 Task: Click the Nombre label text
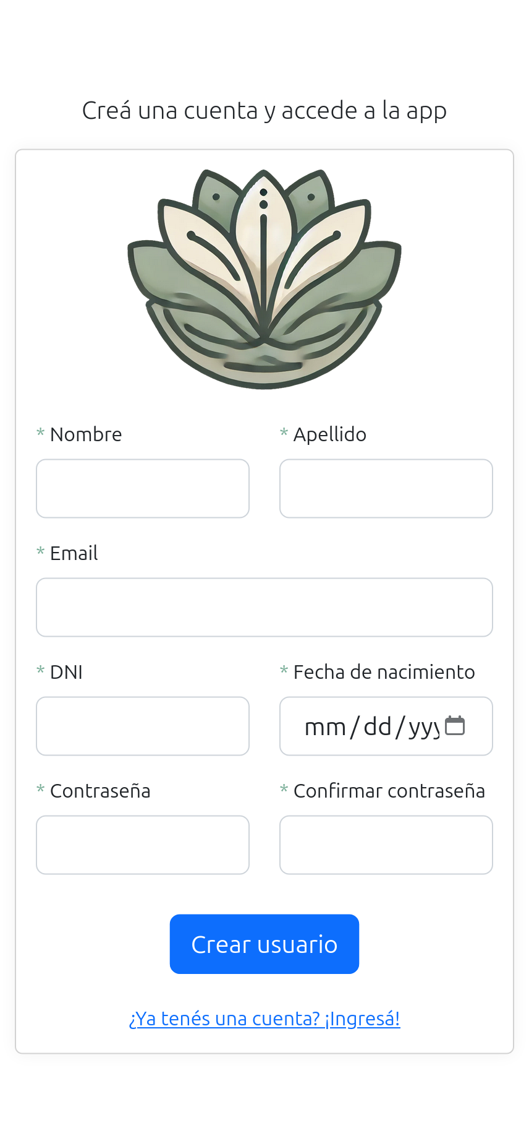85,434
